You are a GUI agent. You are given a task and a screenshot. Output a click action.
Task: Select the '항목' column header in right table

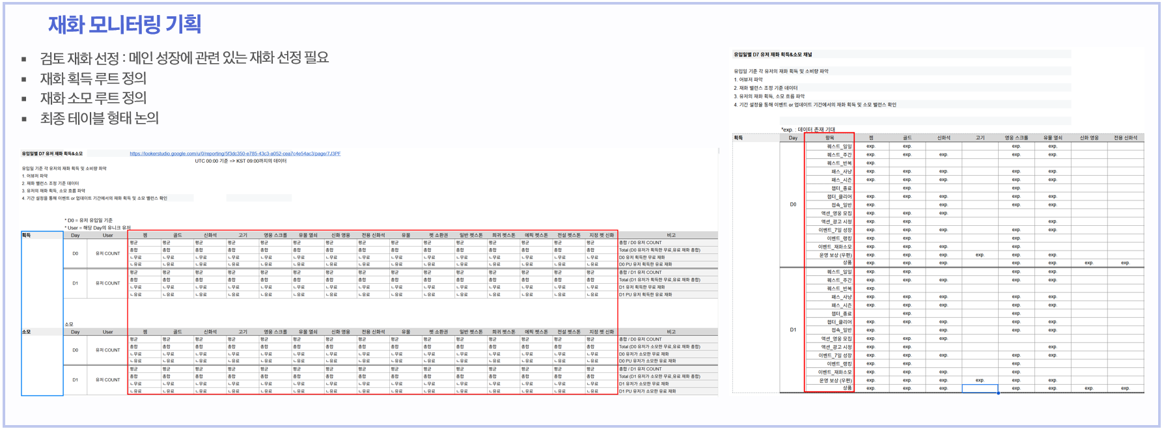(829, 138)
